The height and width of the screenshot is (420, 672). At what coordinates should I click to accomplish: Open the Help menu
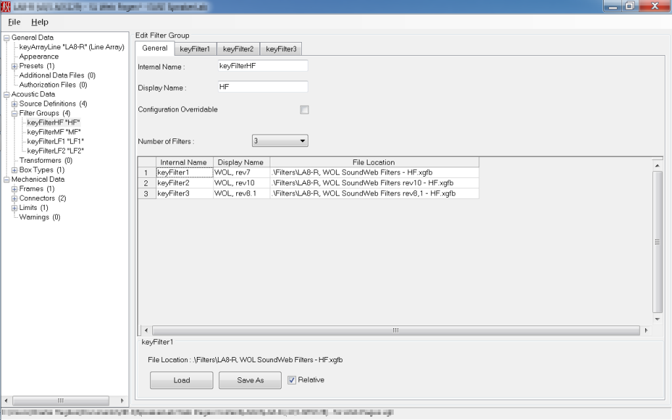39,22
